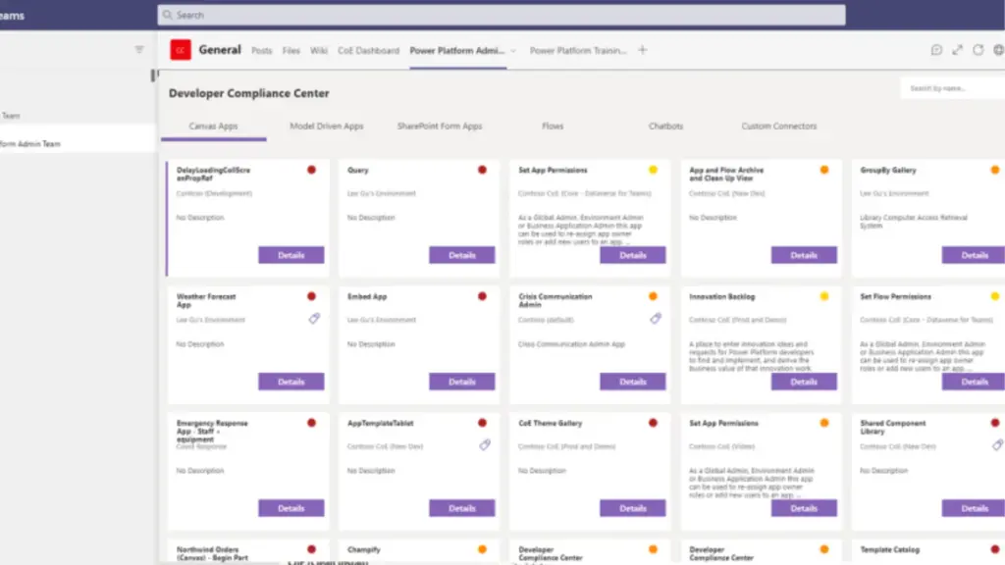The width and height of the screenshot is (1005, 565).
Task: Open the CoE Dashboard channel tab
Action: point(368,51)
